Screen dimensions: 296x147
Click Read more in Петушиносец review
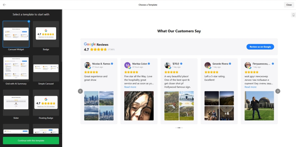click(251, 87)
